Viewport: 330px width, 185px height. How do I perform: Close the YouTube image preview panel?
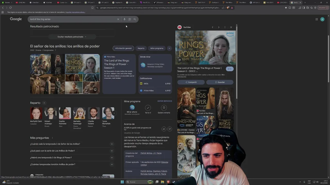[x=231, y=27]
